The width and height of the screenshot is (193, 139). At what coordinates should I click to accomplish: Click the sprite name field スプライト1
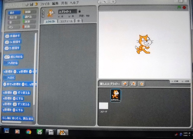pos(68,11)
